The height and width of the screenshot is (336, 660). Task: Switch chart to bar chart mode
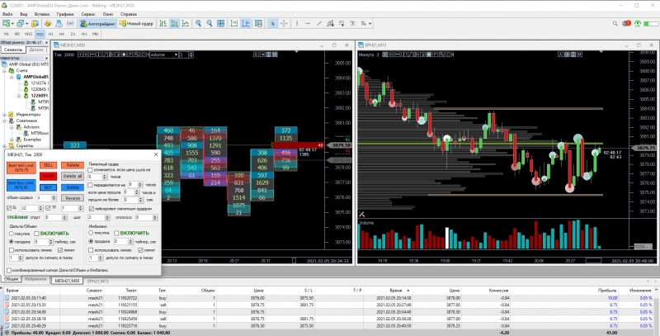163,24
